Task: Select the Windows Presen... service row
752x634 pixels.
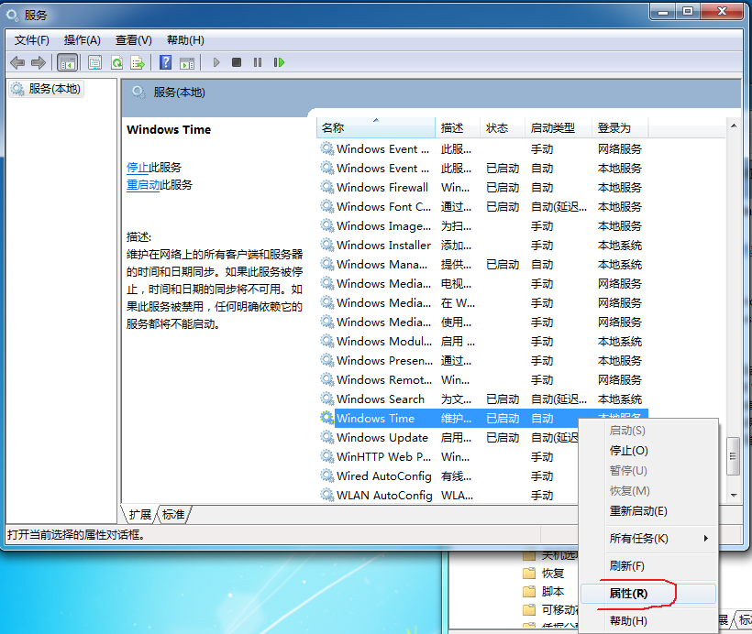Action: point(483,360)
